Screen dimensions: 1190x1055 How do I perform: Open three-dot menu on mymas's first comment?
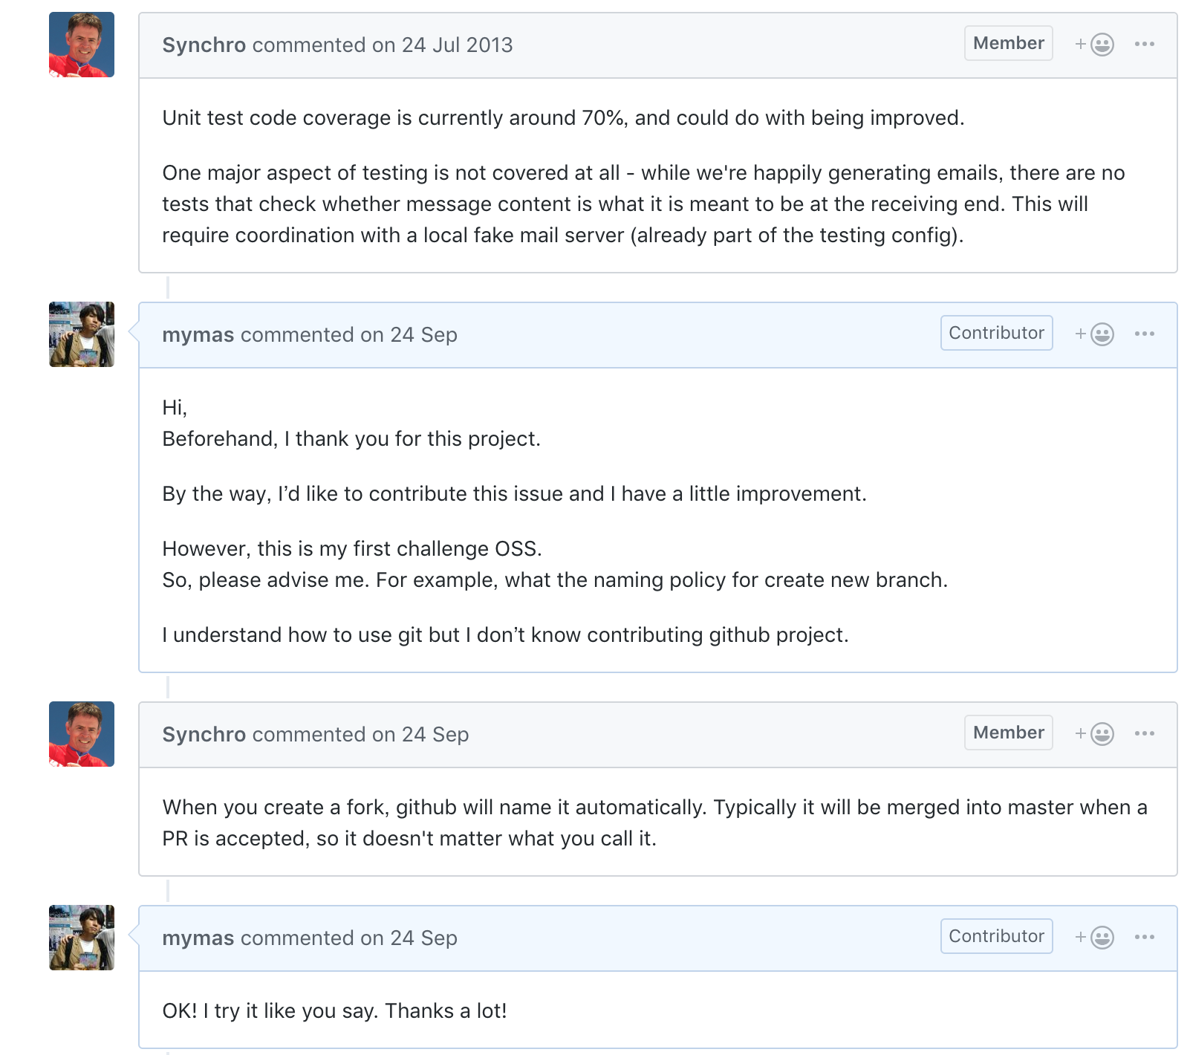coord(1145,334)
